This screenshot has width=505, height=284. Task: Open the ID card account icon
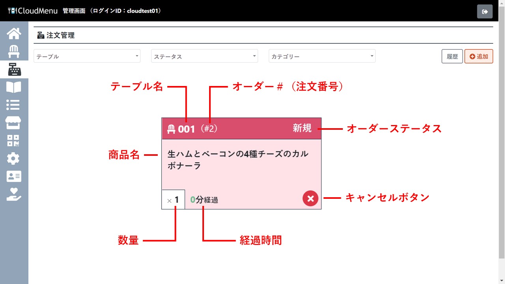[14, 176]
